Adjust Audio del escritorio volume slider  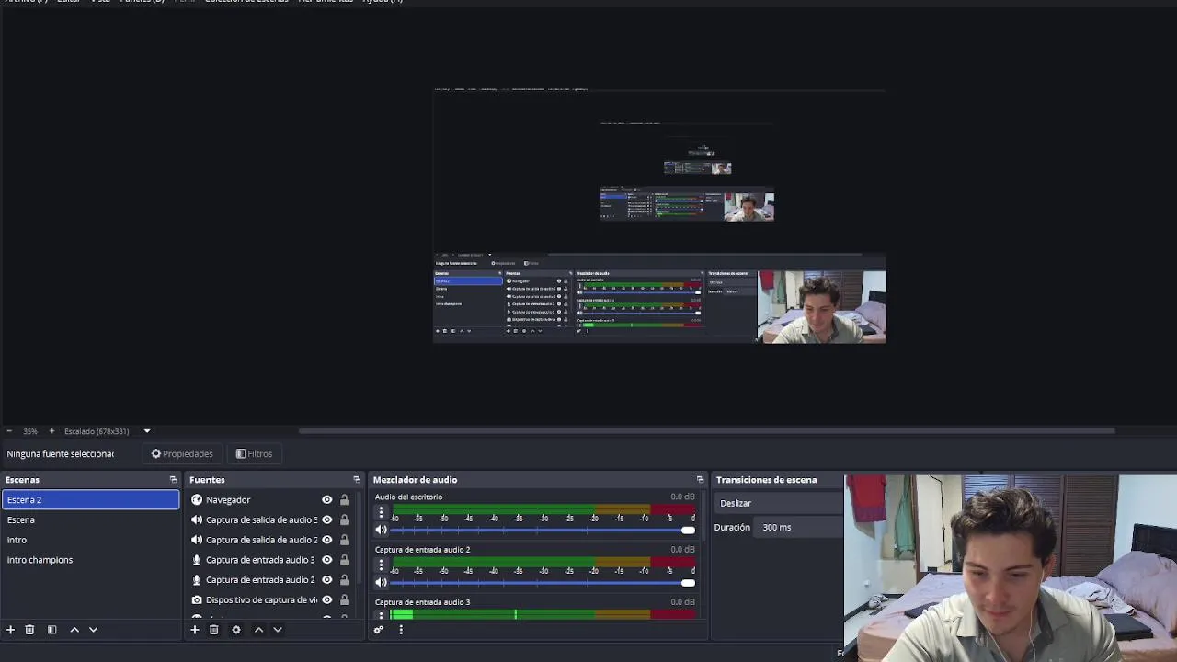[543, 530]
